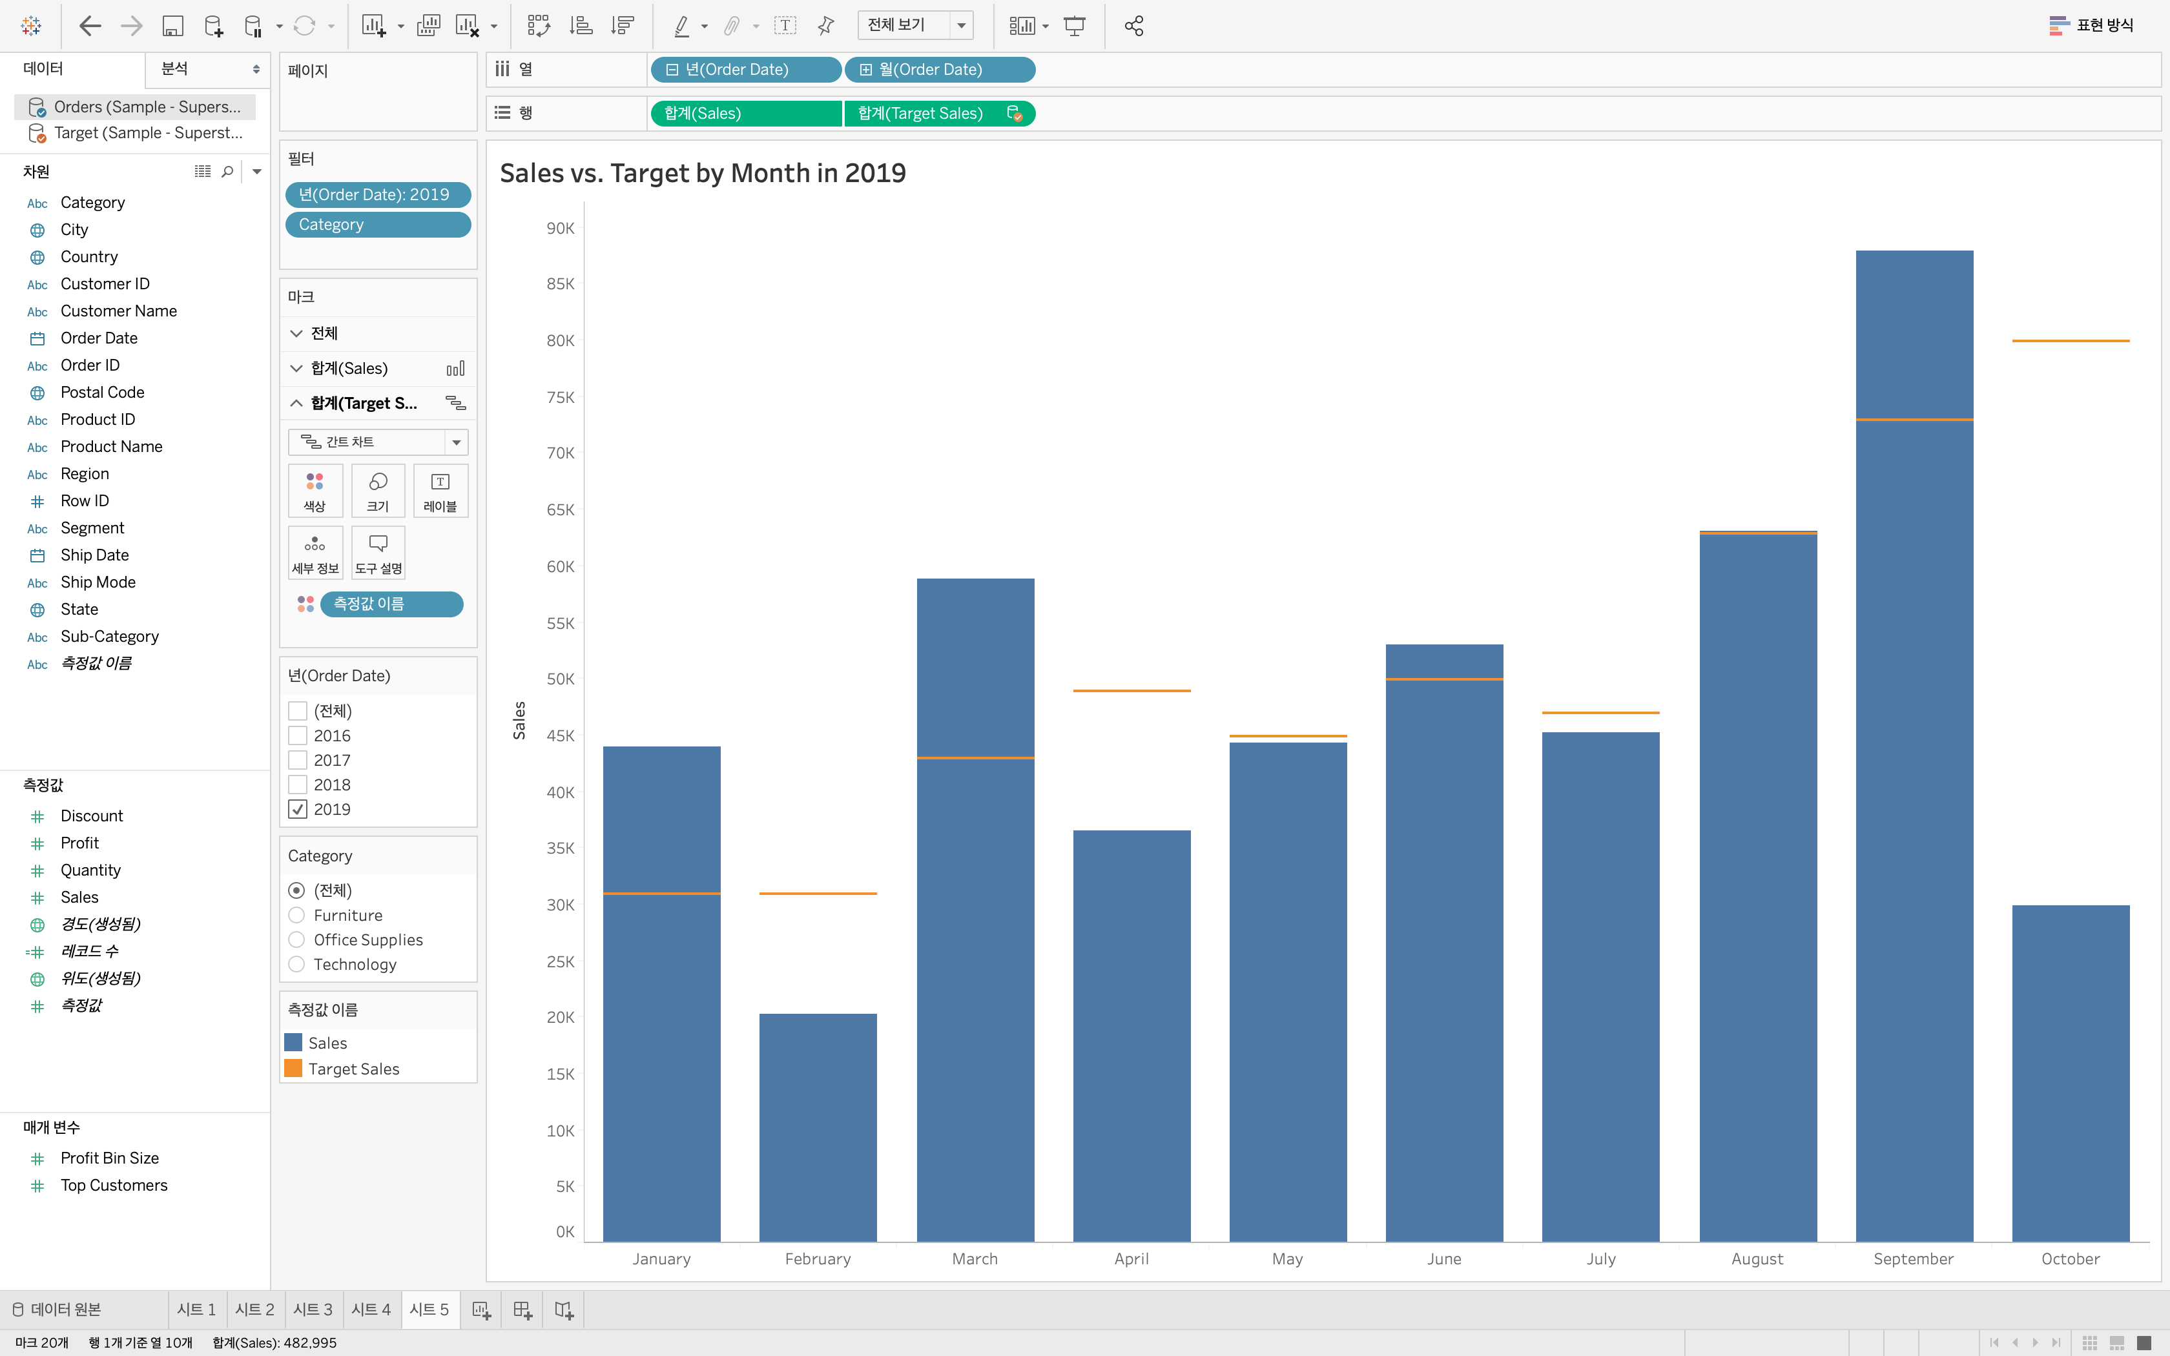Screen dimensions: 2170x1356
Task: Click the new worksheet icon at bottom
Action: (482, 1310)
